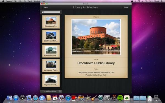165x103 pixels.
Task: Open Time Machine in the dock
Action: [x=101, y=98]
